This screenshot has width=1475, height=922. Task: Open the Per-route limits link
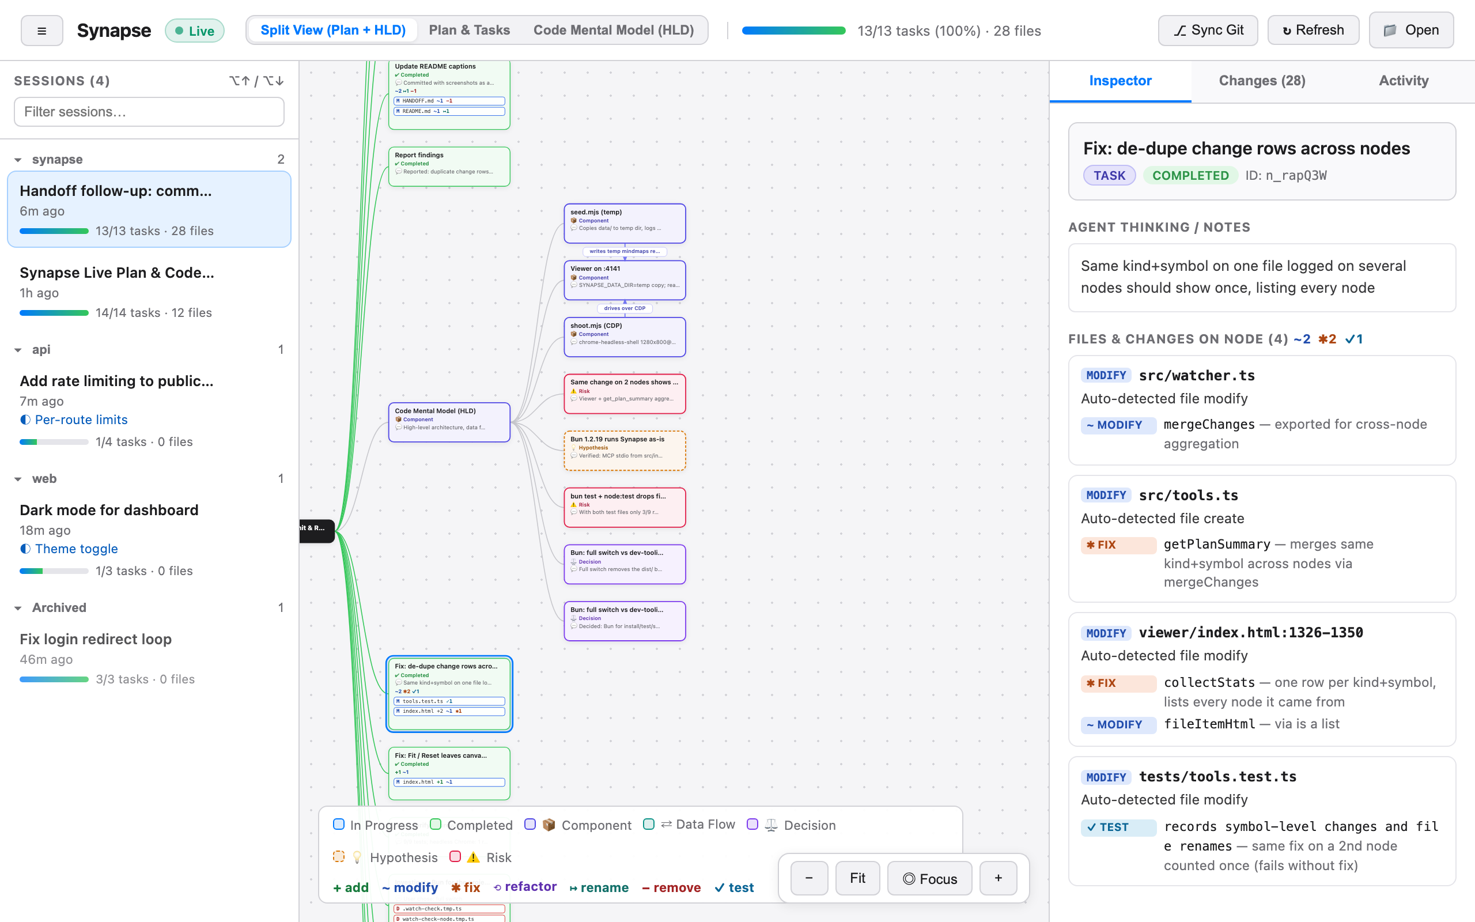click(81, 420)
